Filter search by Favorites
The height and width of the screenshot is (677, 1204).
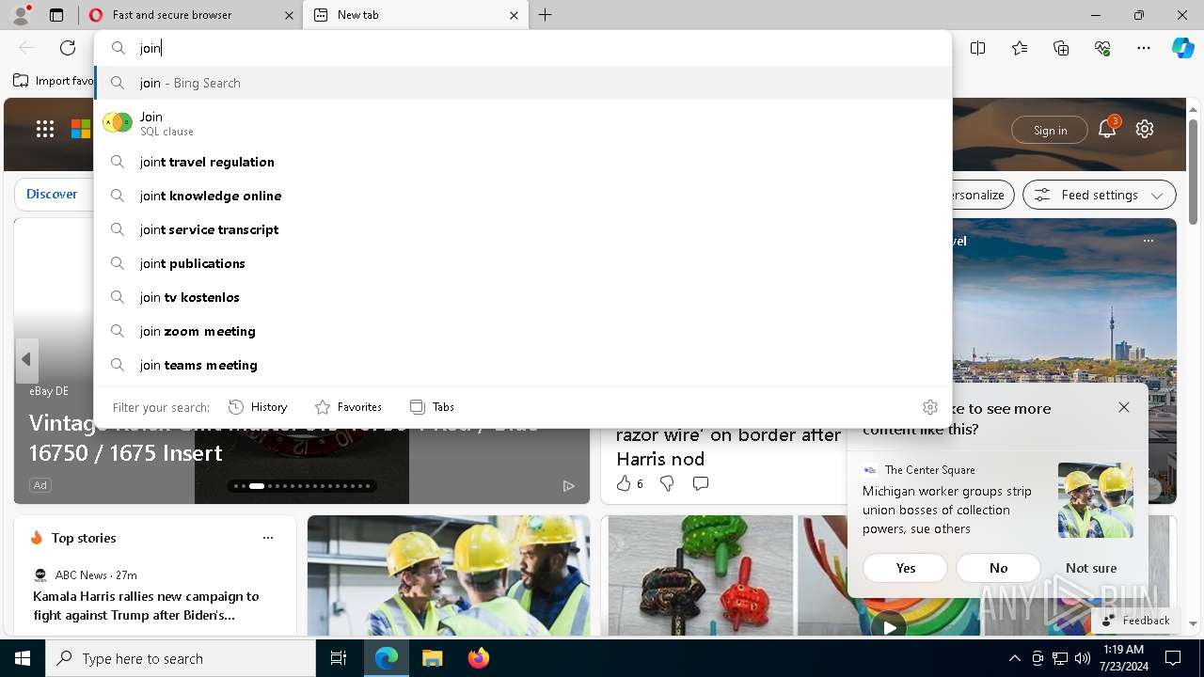348,407
